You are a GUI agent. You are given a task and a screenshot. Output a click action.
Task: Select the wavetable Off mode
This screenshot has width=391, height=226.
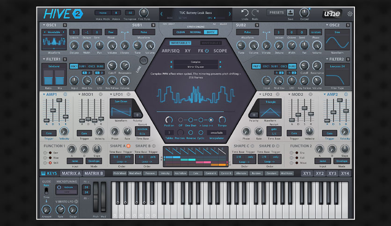click(181, 120)
